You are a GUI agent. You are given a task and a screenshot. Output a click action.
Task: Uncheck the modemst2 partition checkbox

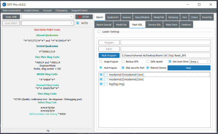point(101,79)
